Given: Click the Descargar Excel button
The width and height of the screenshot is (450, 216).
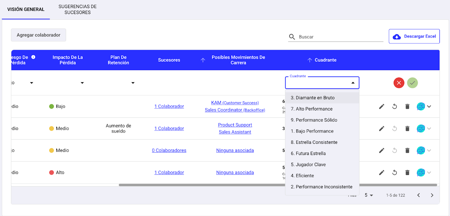Looking at the screenshot, I should tap(414, 36).
